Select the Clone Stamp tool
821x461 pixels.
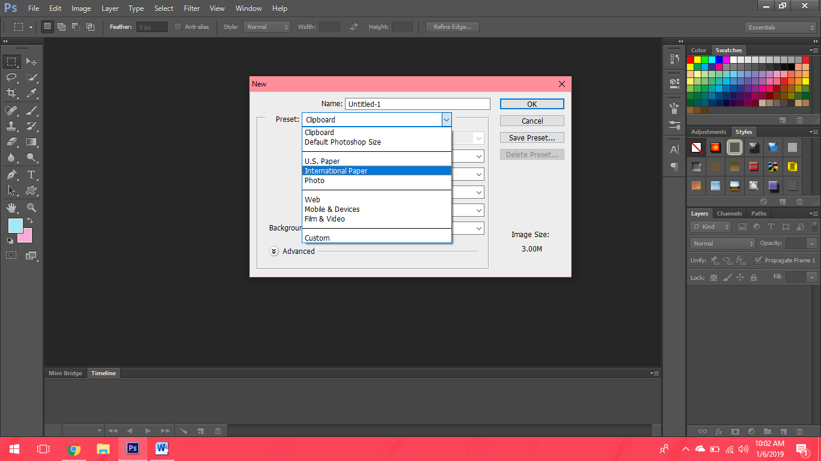(x=11, y=126)
